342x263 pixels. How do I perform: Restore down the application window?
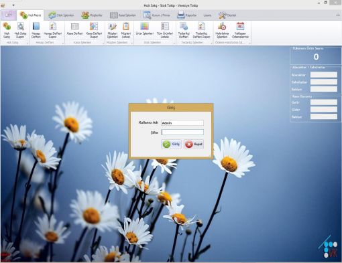coord(326,3)
